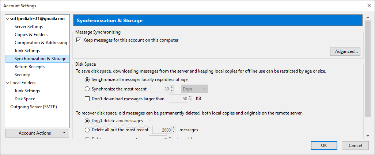375x155 pixels.
Task: Click the scrollbar up arrow
Action: [368, 18]
